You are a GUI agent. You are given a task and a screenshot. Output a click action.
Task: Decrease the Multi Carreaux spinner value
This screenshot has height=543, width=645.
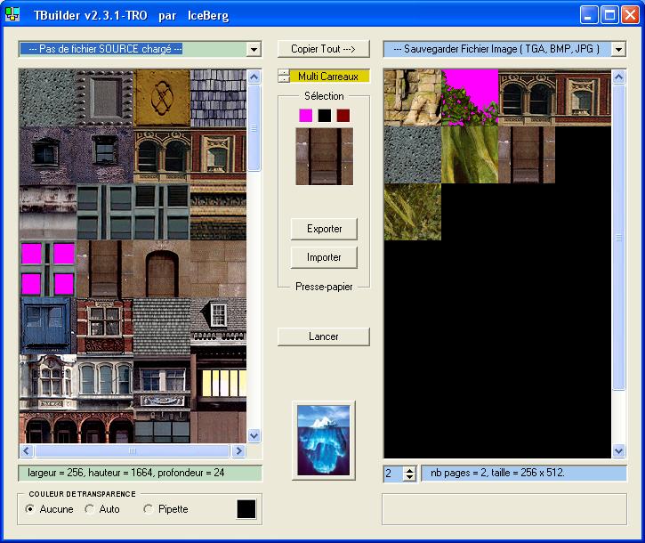284,79
